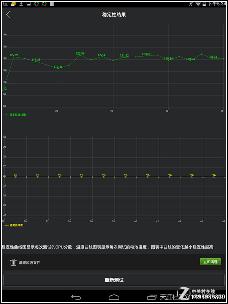Tap the trash can icon for junk cleanup
This screenshot has width=228, height=304.
[13, 262]
